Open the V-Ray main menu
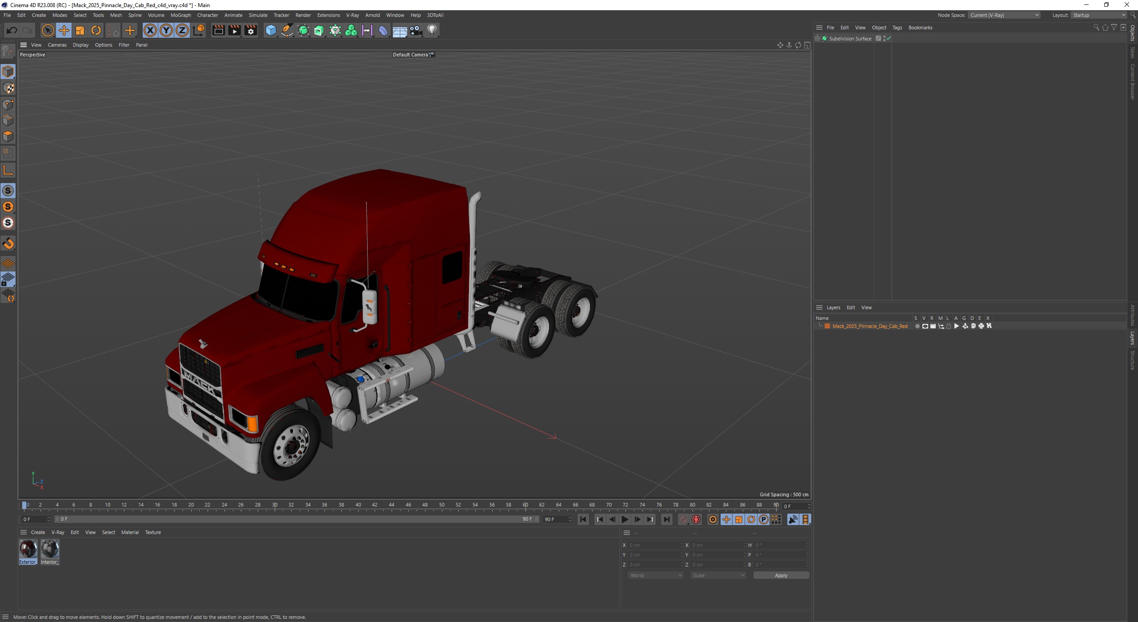1138x622 pixels. [x=352, y=15]
